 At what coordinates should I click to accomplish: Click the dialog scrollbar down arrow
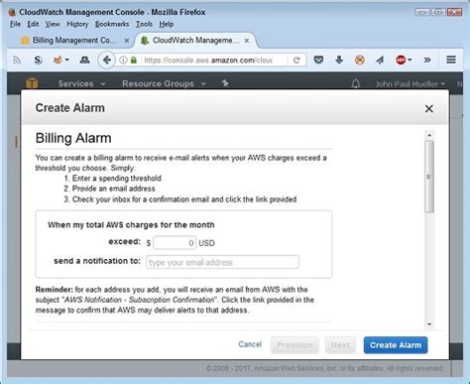[429, 324]
